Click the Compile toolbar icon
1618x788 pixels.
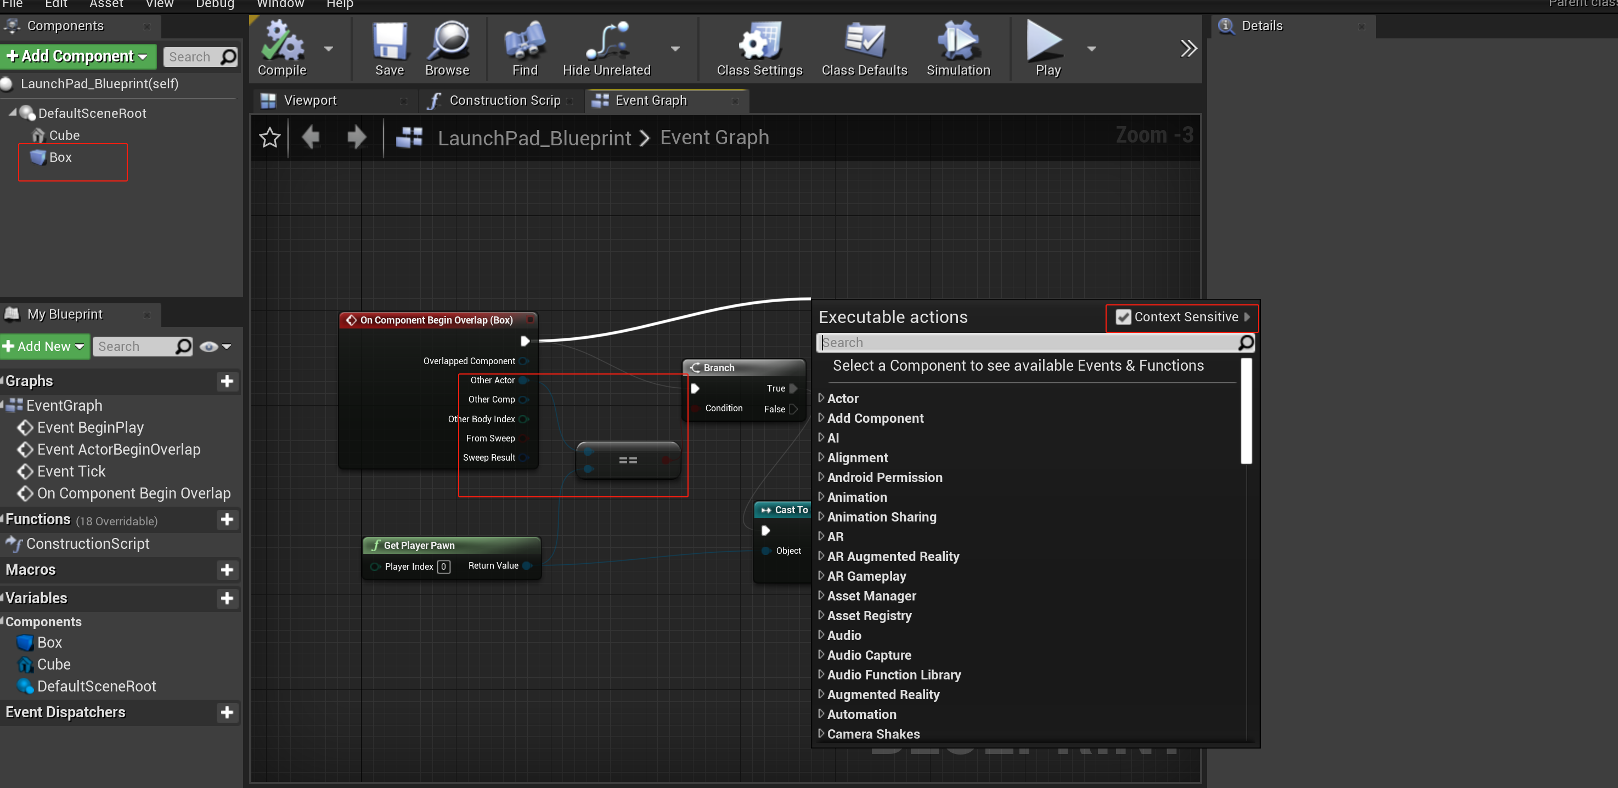(282, 42)
